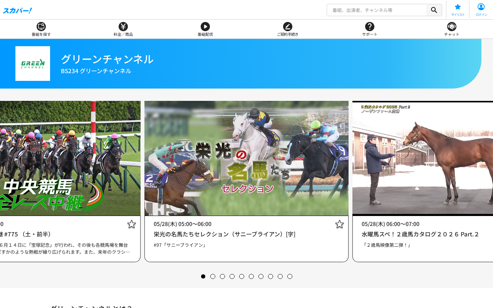Open the ログイン account icon
The width and height of the screenshot is (493, 308).
pos(481,10)
